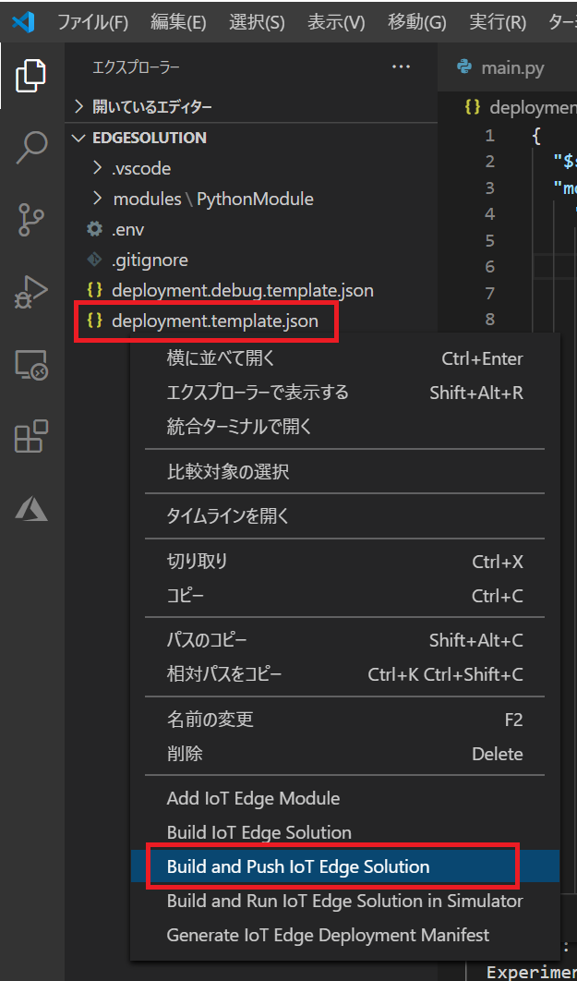This screenshot has width=577, height=981.
Task: Click the エクスプローラー panel title
Action: click(137, 68)
